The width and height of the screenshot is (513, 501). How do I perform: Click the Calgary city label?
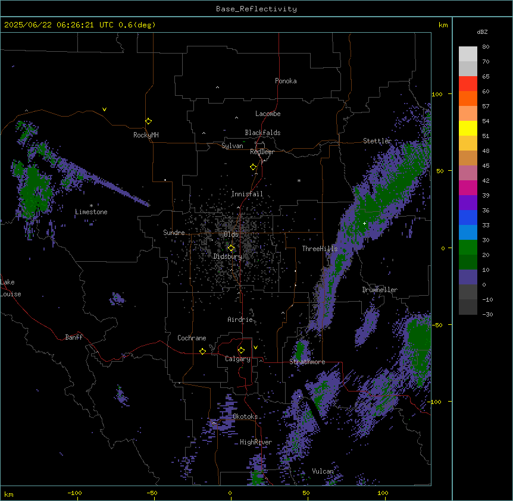pos(237,359)
